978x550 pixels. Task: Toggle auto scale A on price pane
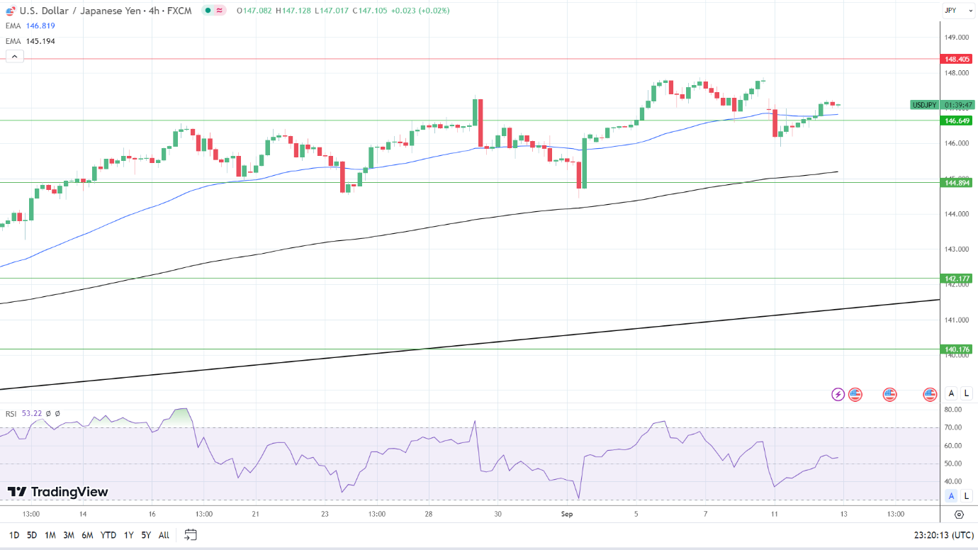pyautogui.click(x=952, y=393)
